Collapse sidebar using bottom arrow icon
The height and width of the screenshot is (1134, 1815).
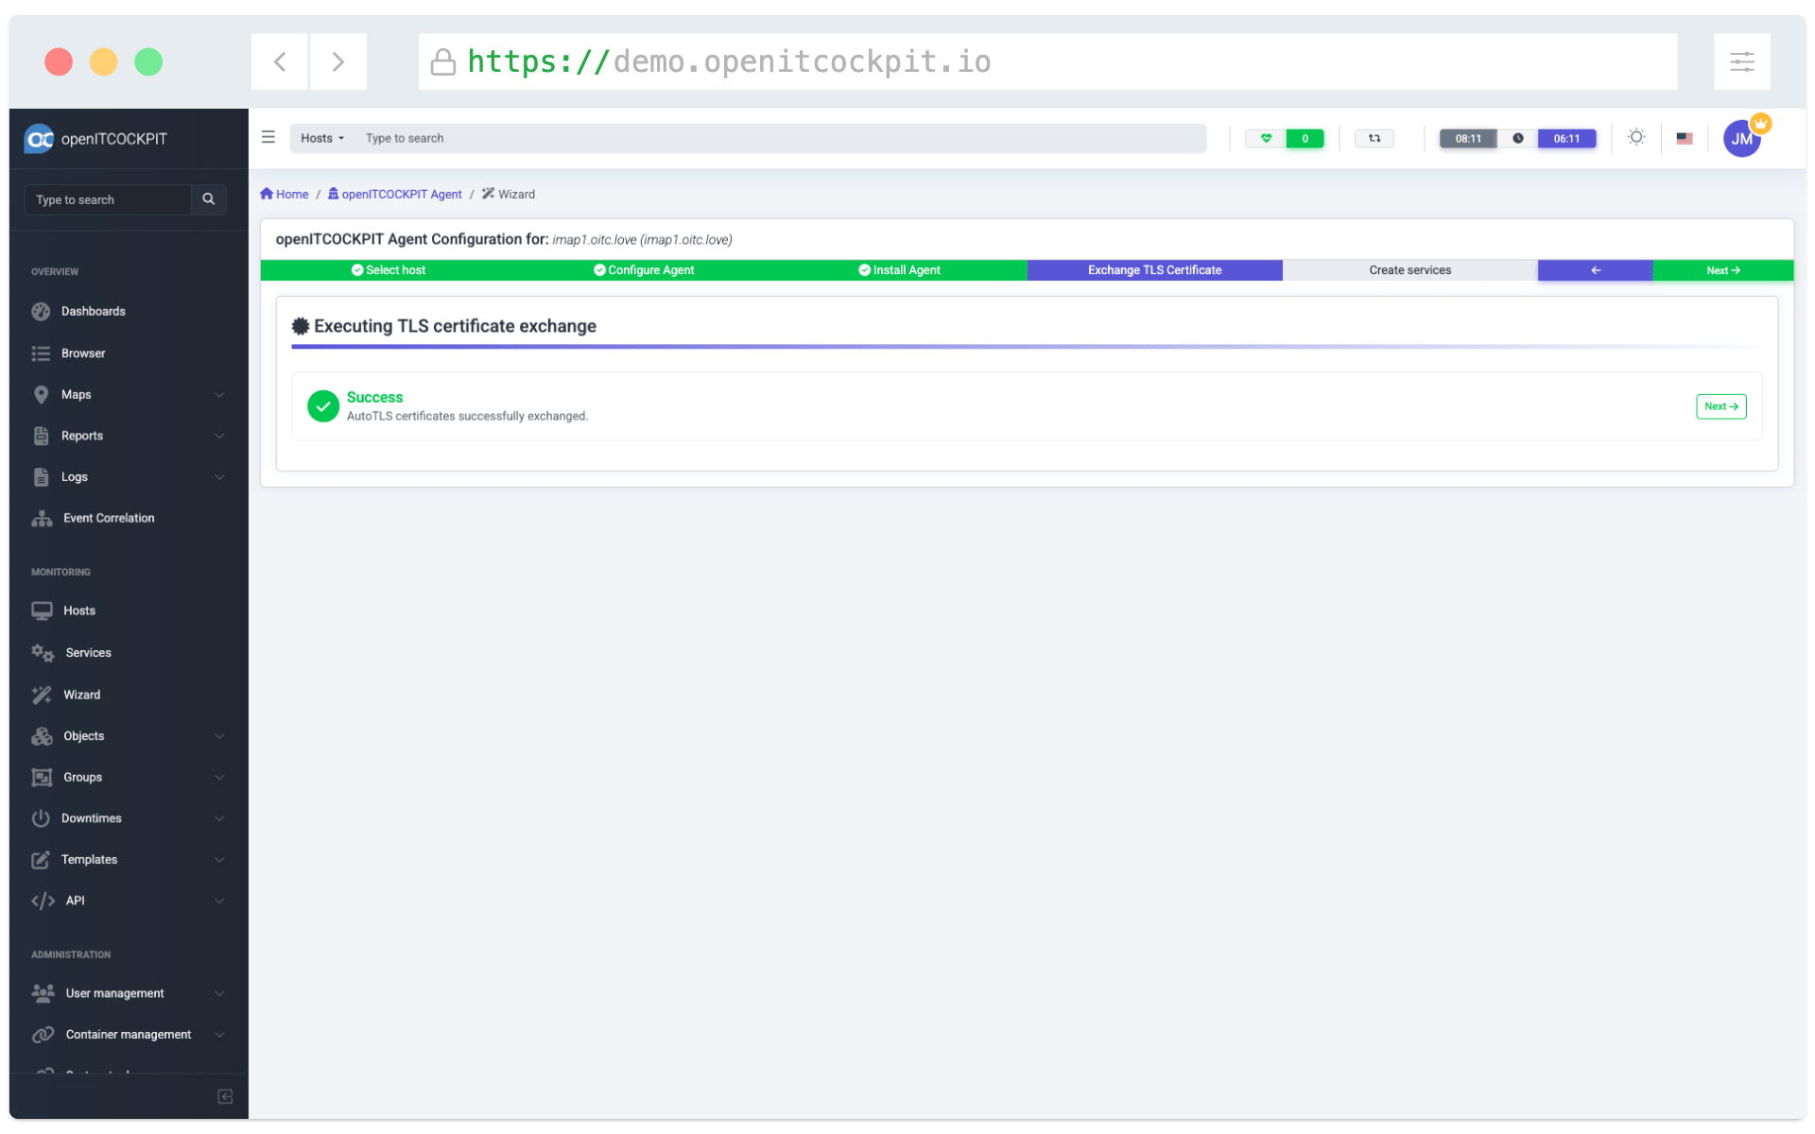pyautogui.click(x=225, y=1097)
